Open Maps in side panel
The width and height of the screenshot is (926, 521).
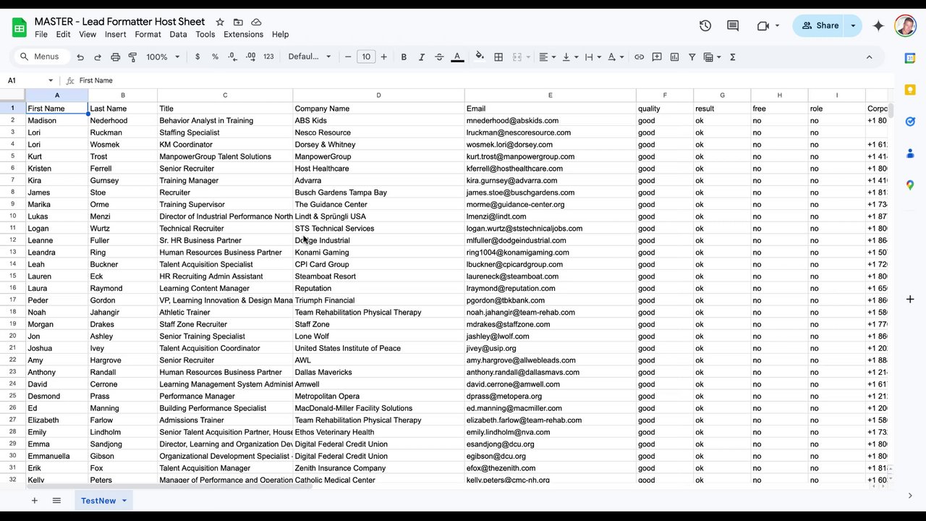tap(910, 185)
